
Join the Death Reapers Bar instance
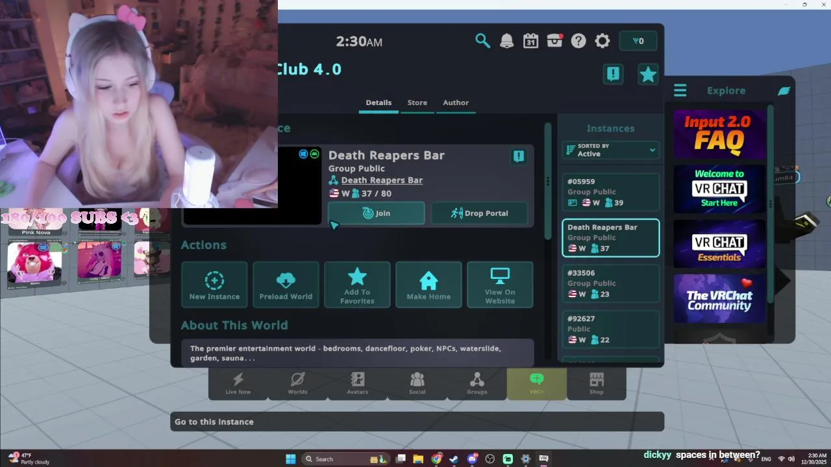[377, 213]
